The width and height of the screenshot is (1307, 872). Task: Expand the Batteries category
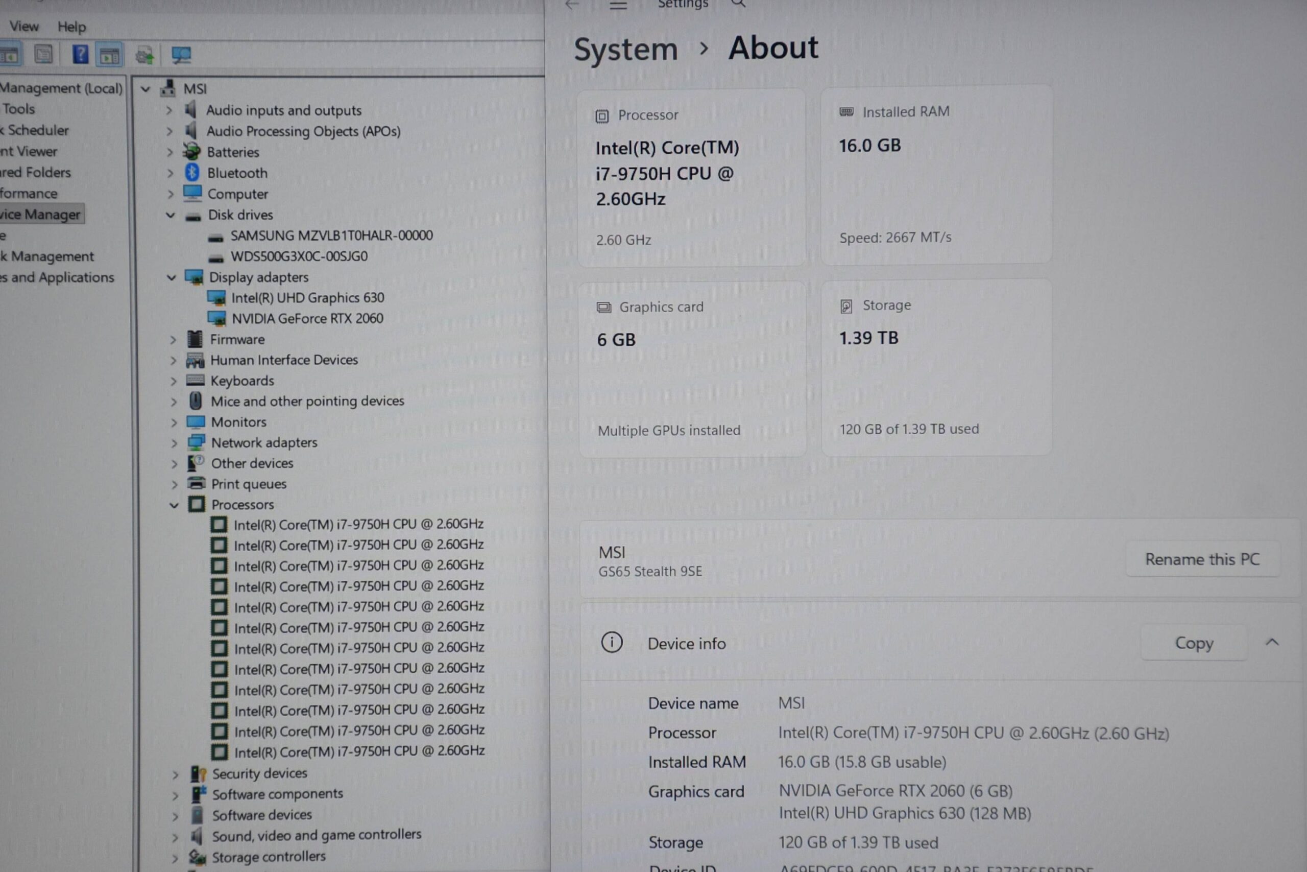[x=170, y=152]
